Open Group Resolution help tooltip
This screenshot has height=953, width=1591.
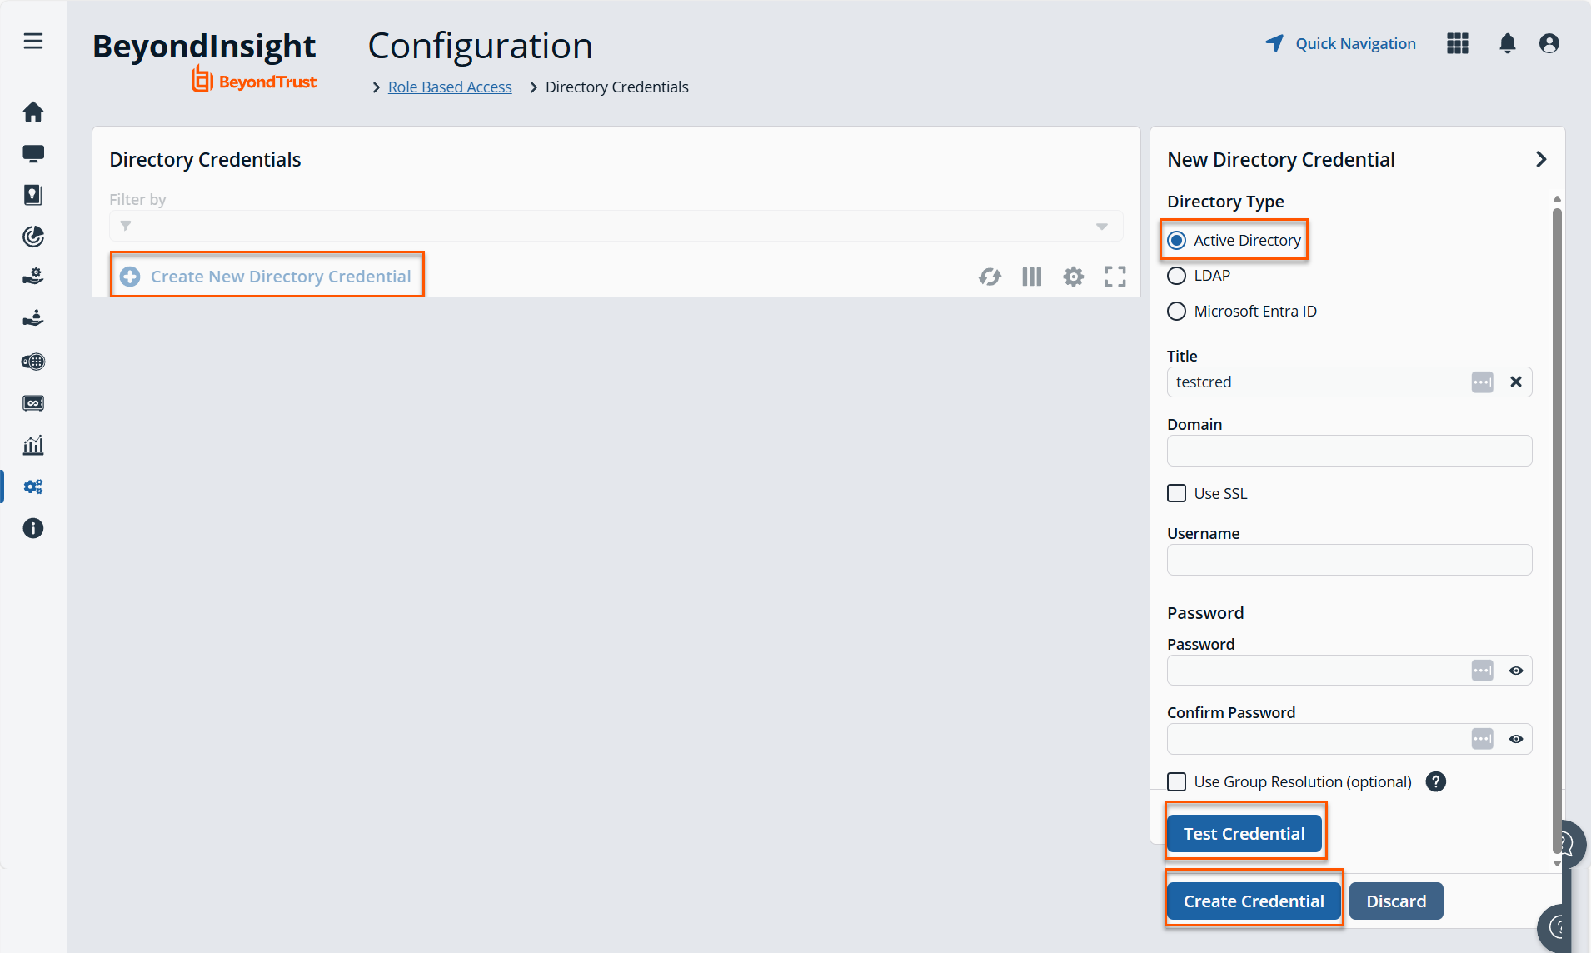coord(1436,781)
